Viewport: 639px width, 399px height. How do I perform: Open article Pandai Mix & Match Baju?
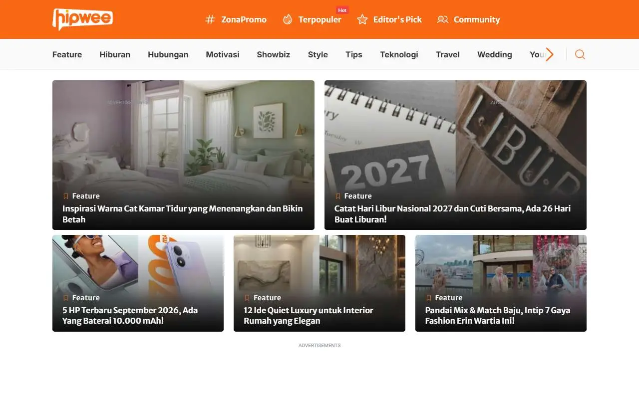[x=498, y=315]
